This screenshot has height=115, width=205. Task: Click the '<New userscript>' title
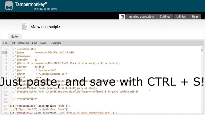click(x=45, y=27)
